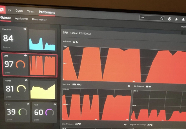The height and width of the screenshot is (129, 186).
Task: Select the Kare Hızı 84 metric card
Action: [x=14, y=38]
